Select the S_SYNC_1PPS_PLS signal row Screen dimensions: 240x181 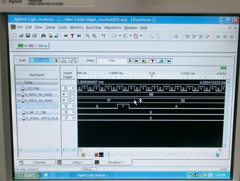click(38, 119)
